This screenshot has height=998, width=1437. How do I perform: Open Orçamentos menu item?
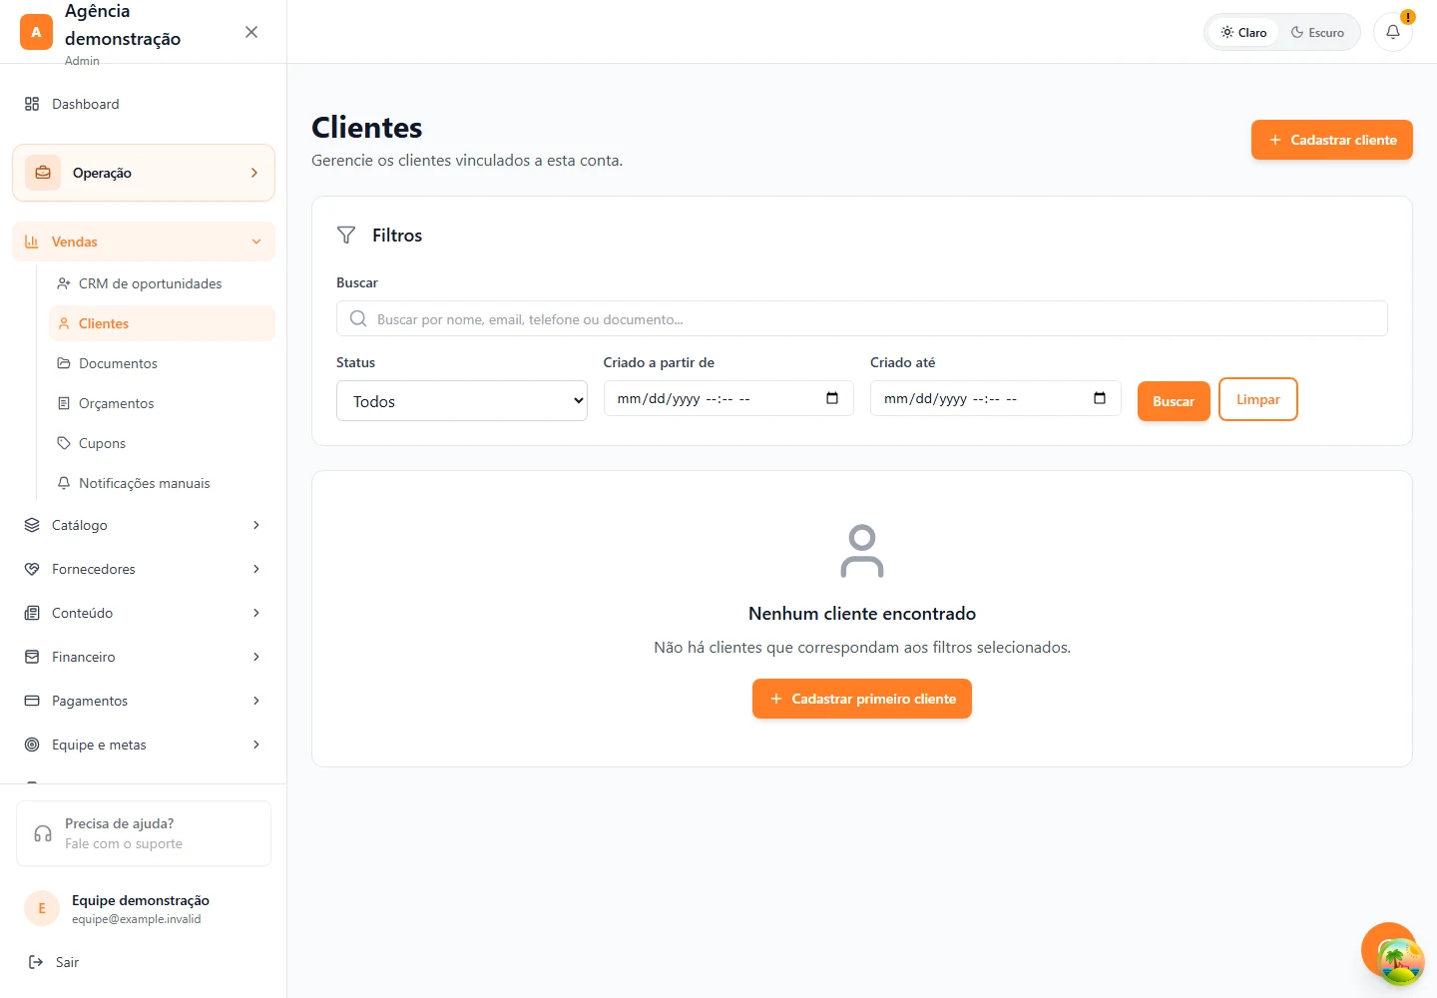pyautogui.click(x=162, y=403)
